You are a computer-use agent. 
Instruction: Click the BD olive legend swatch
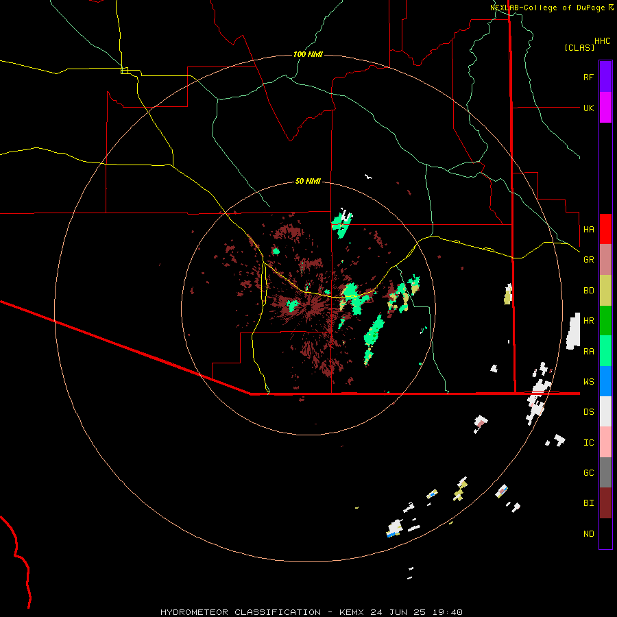point(605,290)
